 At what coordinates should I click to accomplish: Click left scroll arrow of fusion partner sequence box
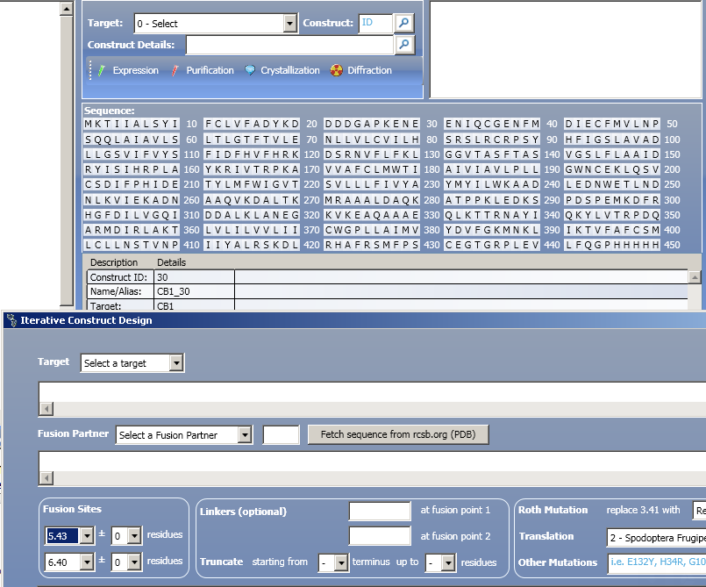46,478
